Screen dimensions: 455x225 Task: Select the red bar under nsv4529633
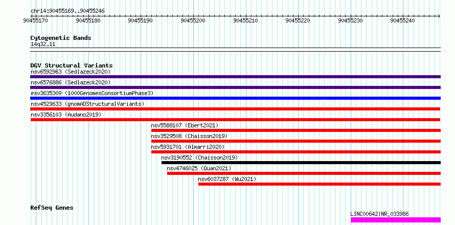pos(235,109)
